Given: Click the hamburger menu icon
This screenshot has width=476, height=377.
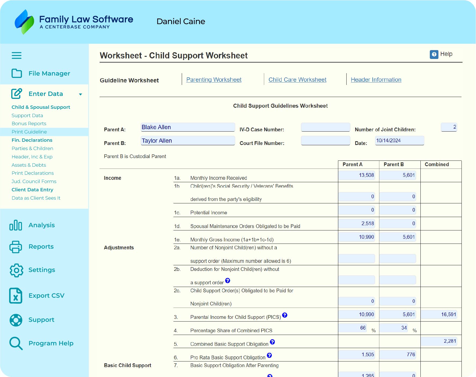Looking at the screenshot, I should tap(17, 55).
